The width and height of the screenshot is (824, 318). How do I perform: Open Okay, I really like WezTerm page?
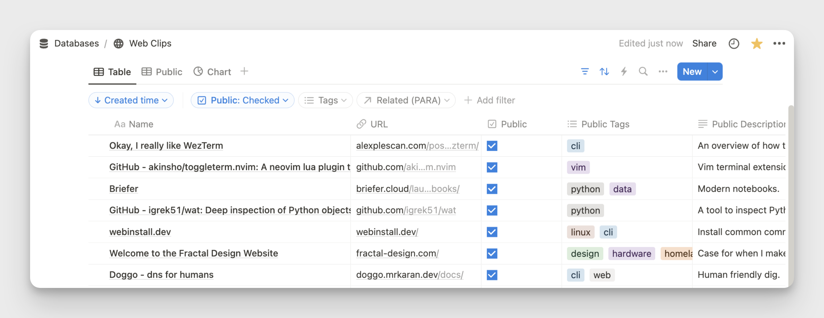(166, 146)
